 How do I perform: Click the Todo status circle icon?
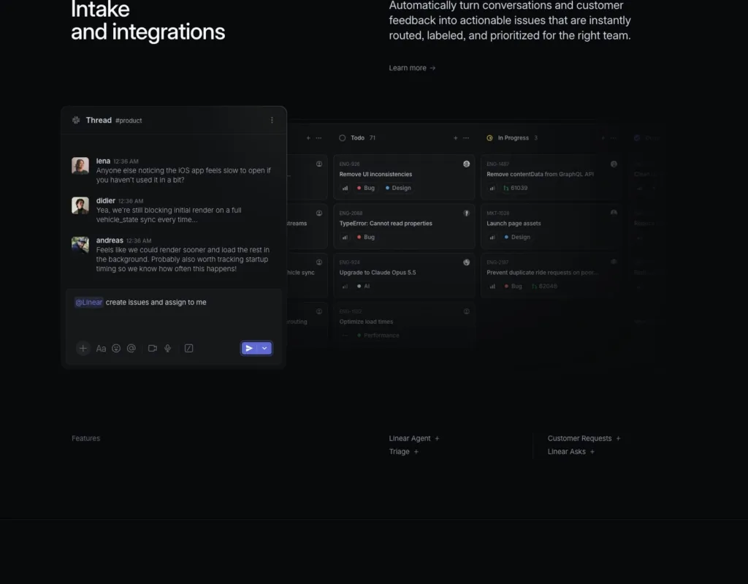[x=342, y=138]
